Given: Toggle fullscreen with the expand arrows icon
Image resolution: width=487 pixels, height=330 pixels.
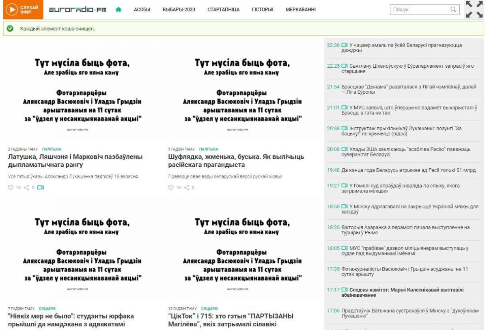Looking at the screenshot, I should pyautogui.click(x=474, y=10).
